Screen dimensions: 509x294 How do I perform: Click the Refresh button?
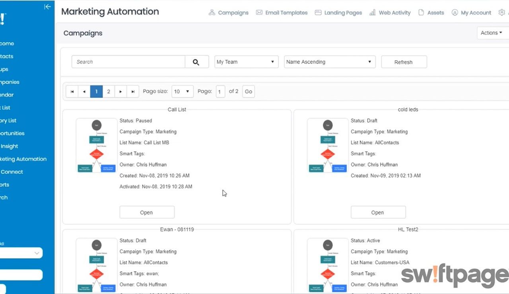tap(404, 62)
